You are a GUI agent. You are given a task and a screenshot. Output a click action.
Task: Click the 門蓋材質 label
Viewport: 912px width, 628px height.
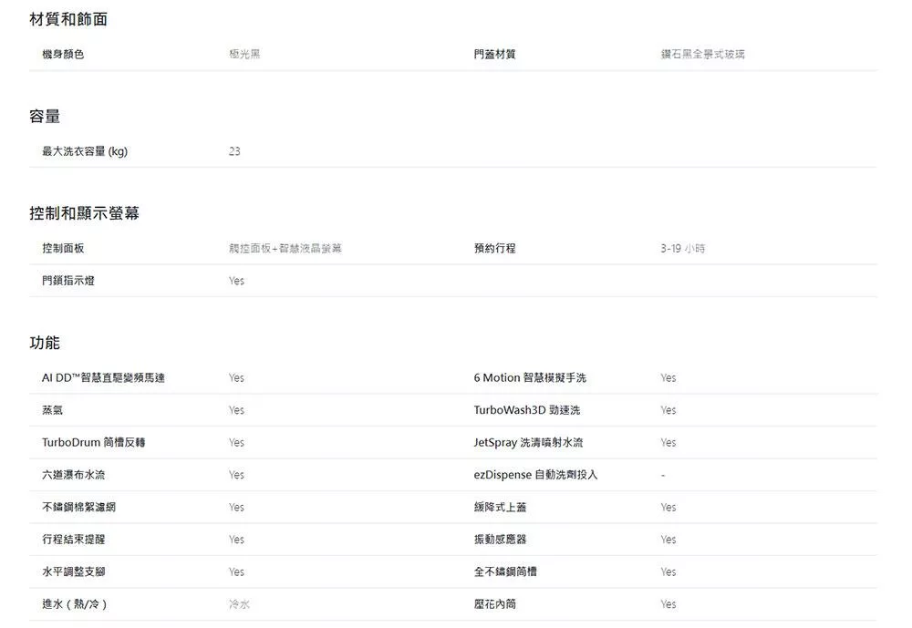point(494,55)
